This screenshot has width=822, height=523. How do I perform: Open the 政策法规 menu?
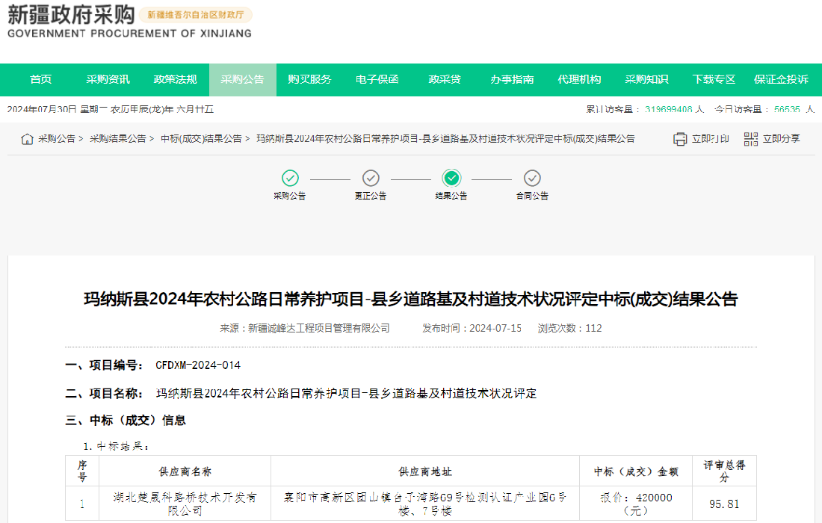175,80
